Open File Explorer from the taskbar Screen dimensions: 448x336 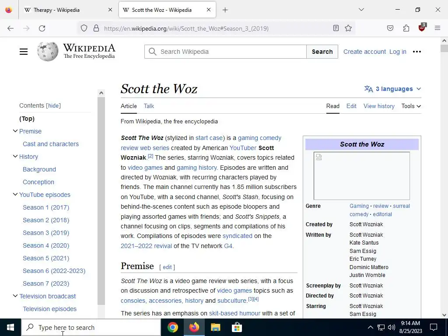pyautogui.click(x=215, y=327)
